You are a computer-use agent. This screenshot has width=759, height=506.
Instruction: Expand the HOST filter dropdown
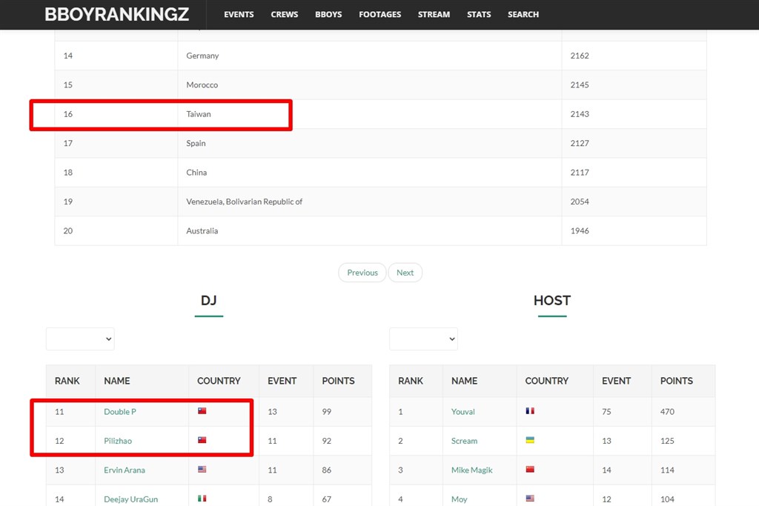click(x=423, y=339)
